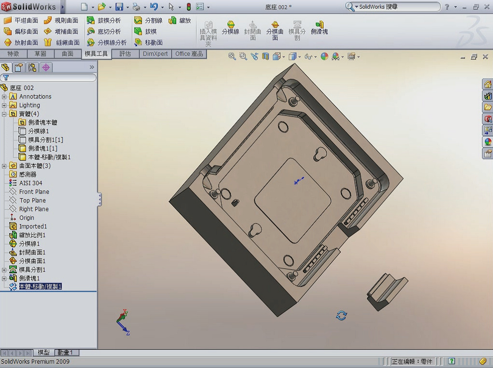
Task: Switch to the DimXpert tab
Action: 156,54
